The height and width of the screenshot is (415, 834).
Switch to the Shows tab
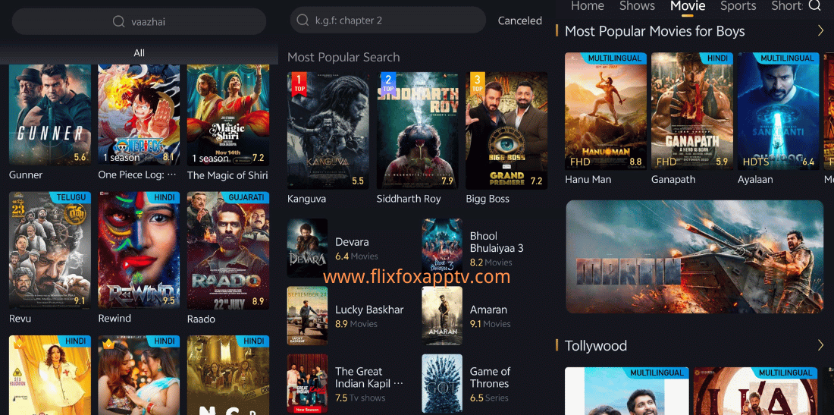pyautogui.click(x=637, y=6)
